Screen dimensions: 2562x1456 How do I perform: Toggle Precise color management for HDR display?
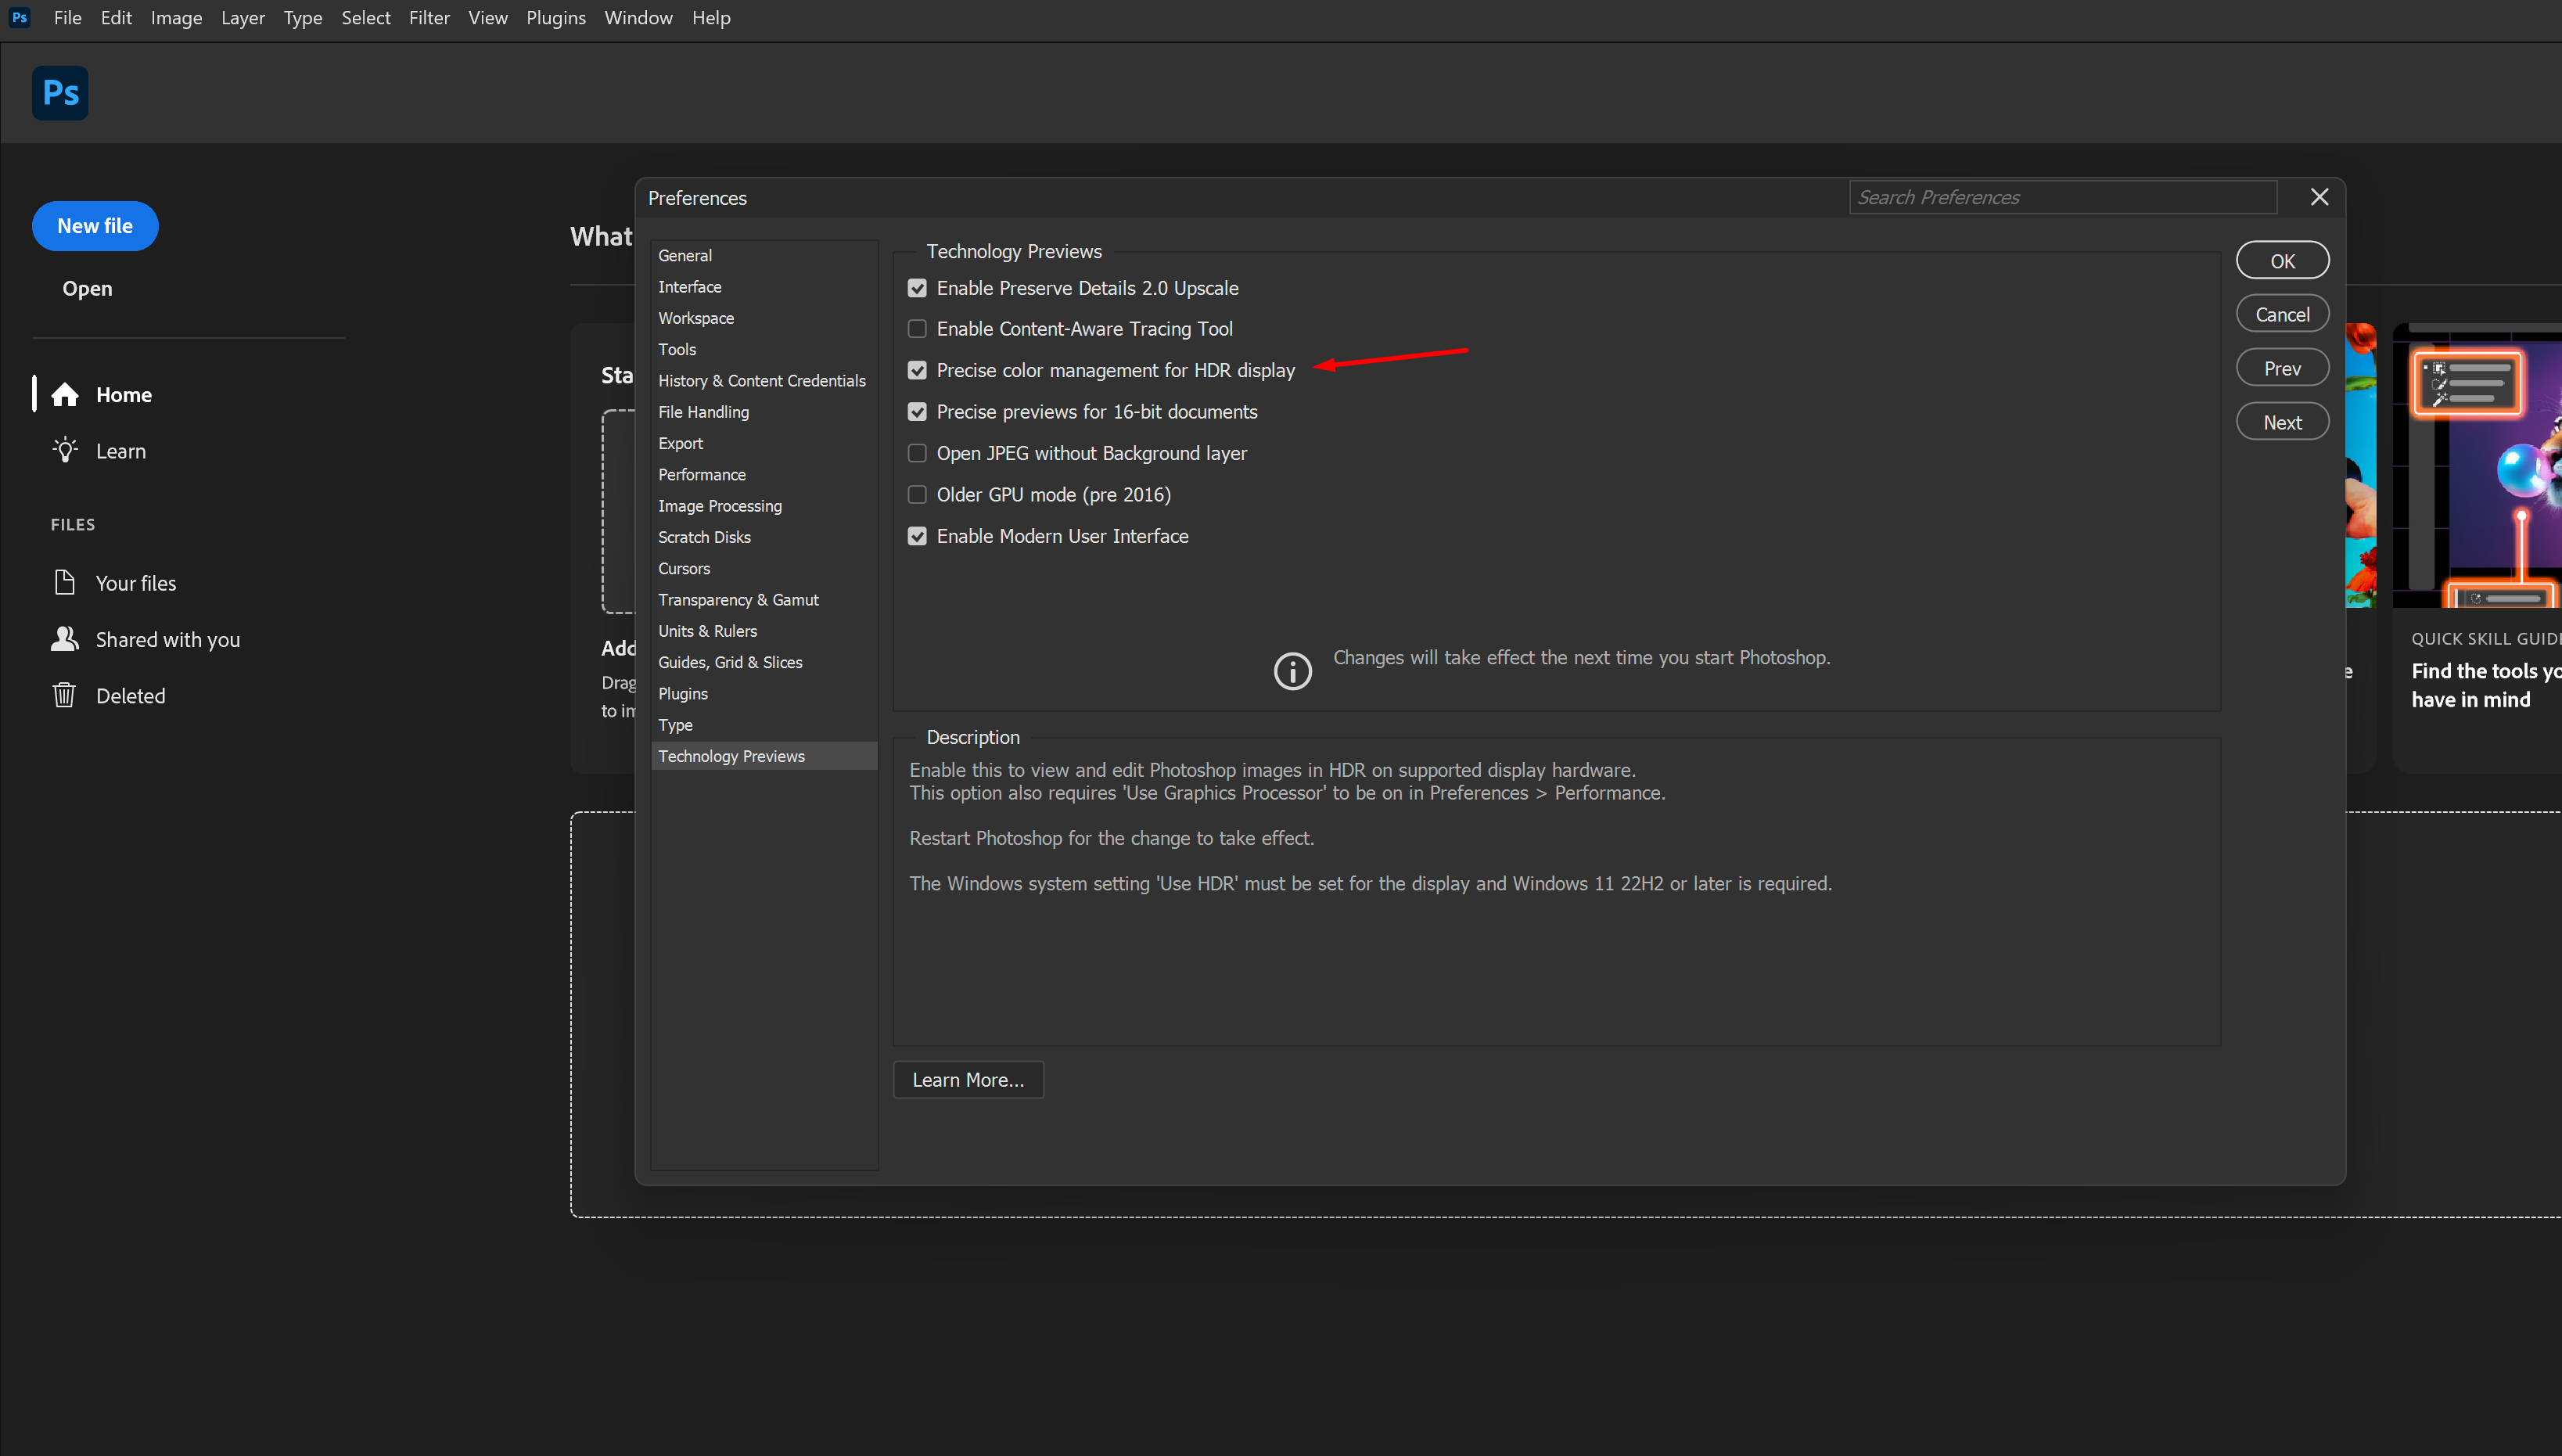click(917, 370)
